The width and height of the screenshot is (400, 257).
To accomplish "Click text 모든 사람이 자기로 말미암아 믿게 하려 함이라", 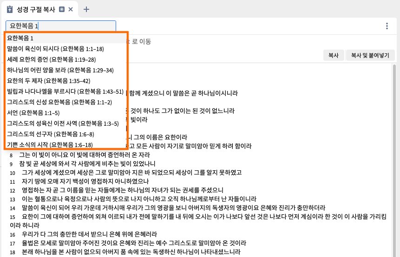I will pos(194,146).
